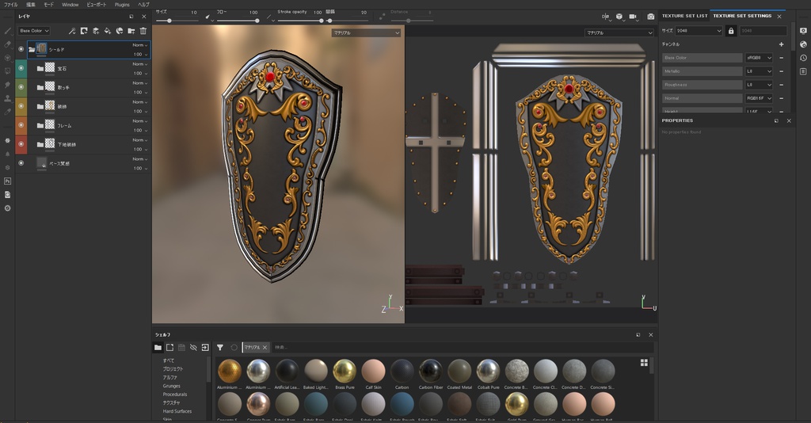Add a new channel with plus button

(x=781, y=44)
